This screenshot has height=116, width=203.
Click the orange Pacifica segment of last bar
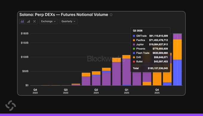click(x=177, y=50)
